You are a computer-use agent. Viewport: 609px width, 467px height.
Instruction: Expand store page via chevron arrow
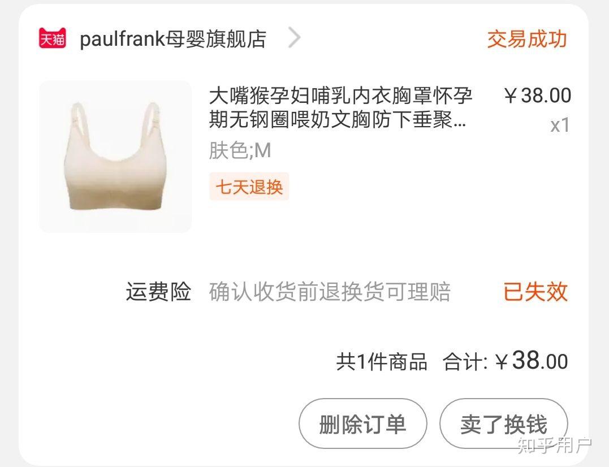295,38
